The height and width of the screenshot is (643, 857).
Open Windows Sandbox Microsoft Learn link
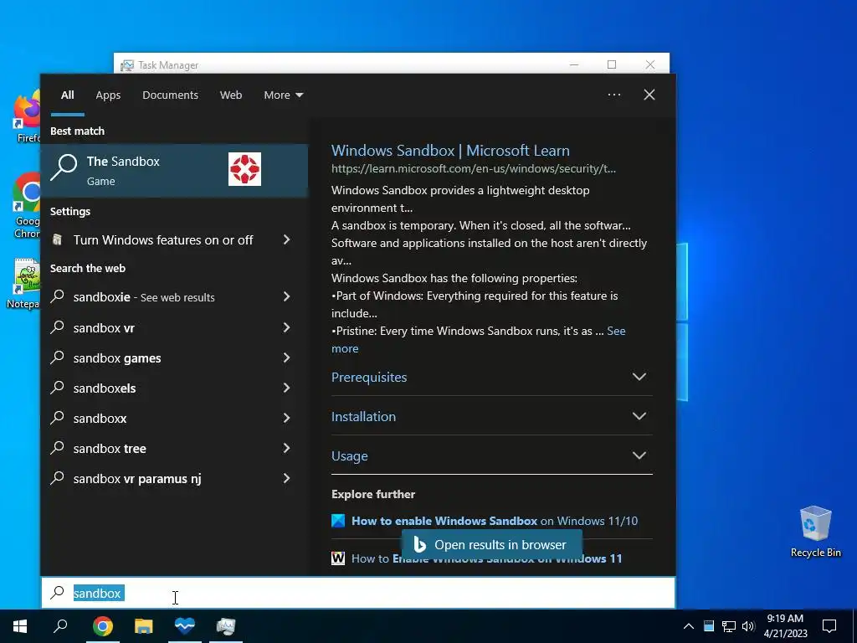click(x=450, y=151)
